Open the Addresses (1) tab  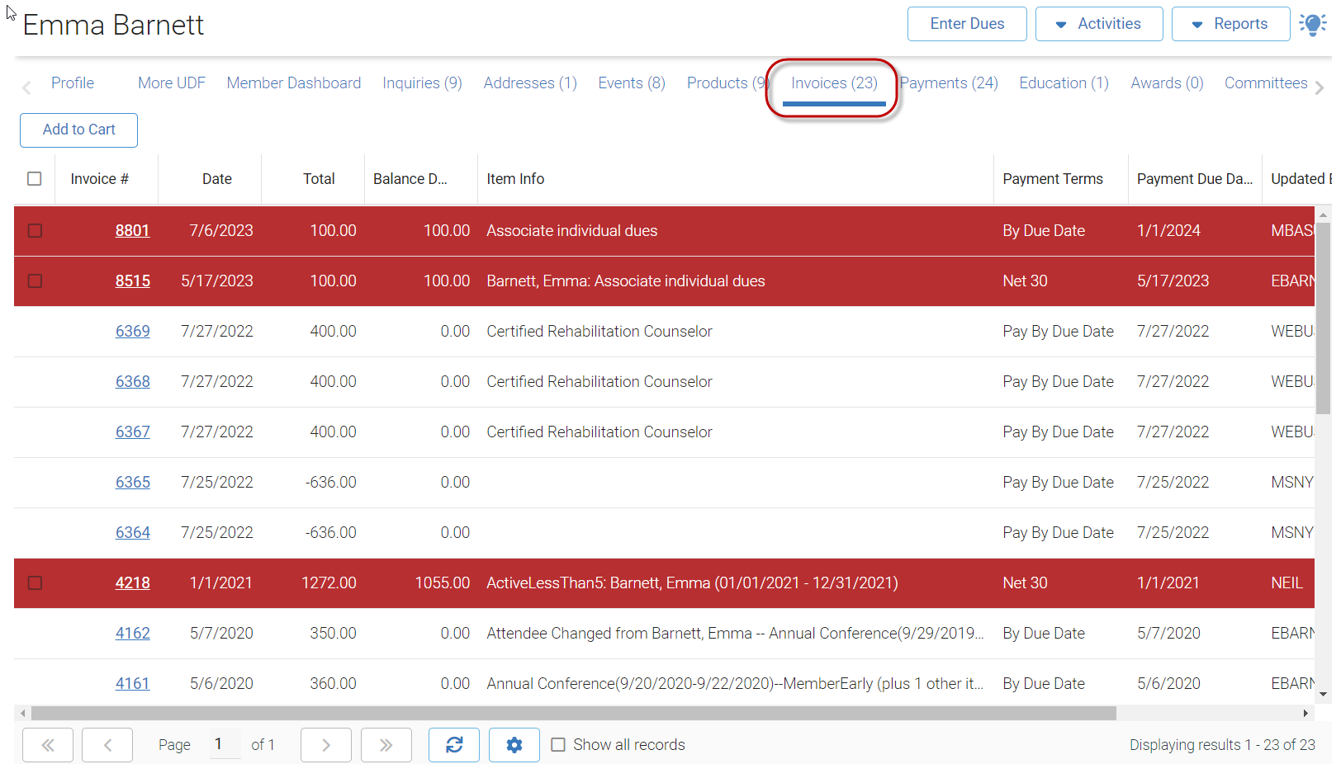[530, 83]
